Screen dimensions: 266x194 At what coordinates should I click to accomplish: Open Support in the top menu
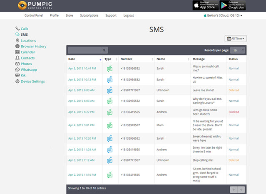[x=111, y=15]
